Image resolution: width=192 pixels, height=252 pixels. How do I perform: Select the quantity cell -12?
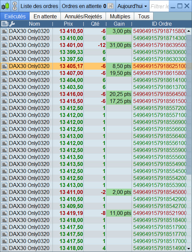95,45
